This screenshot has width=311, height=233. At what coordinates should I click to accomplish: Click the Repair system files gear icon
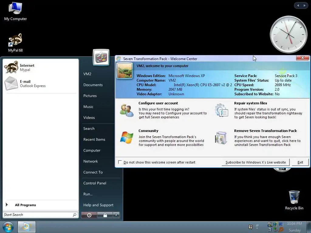click(x=221, y=110)
